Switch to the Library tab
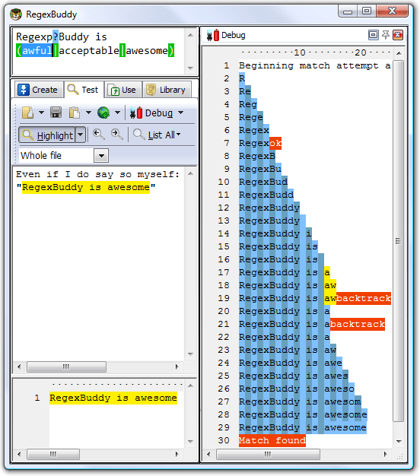The height and width of the screenshot is (476, 420). pos(167,90)
